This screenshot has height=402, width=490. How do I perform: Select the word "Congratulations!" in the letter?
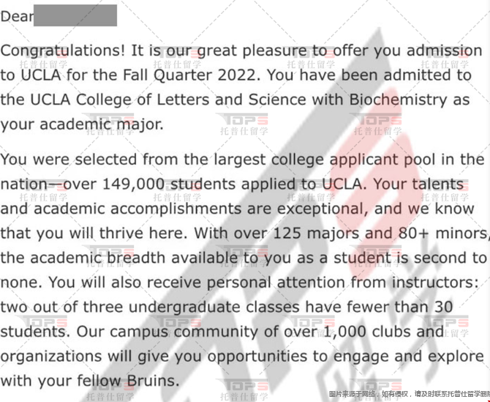pyautogui.click(x=62, y=51)
